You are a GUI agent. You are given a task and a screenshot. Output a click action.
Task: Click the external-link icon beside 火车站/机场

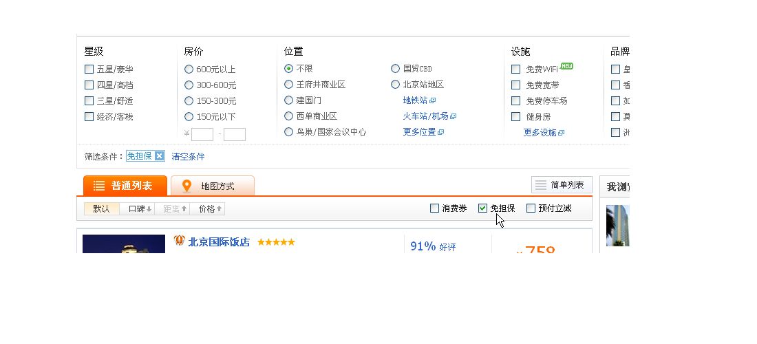coord(454,116)
